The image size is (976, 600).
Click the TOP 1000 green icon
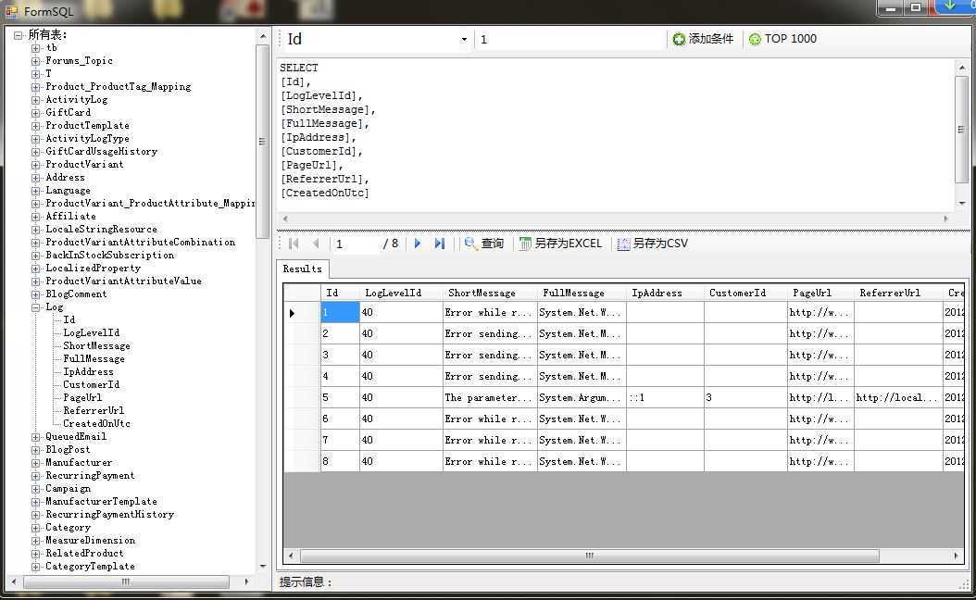[755, 39]
